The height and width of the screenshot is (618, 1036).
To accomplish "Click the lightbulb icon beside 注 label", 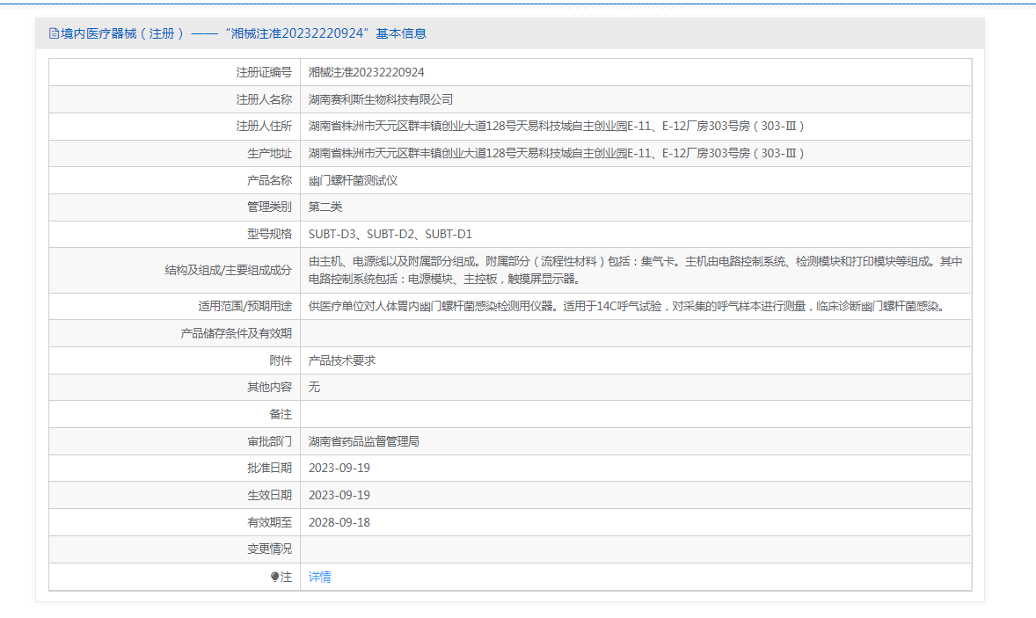I will pyautogui.click(x=275, y=577).
